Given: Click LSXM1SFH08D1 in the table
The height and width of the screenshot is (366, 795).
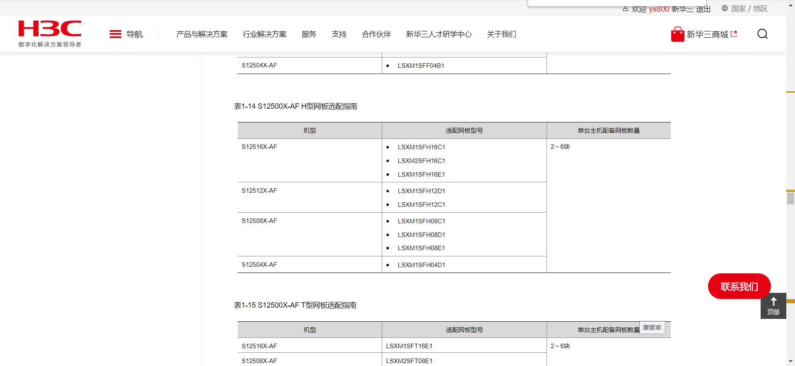Looking at the screenshot, I should pyautogui.click(x=422, y=235).
